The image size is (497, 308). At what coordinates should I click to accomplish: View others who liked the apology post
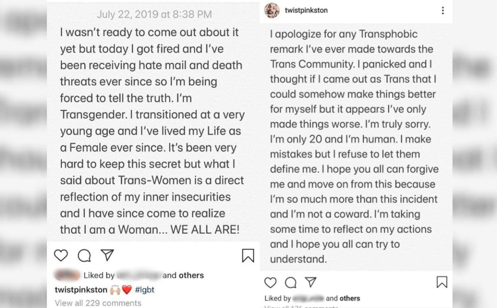pyautogui.click(x=349, y=298)
